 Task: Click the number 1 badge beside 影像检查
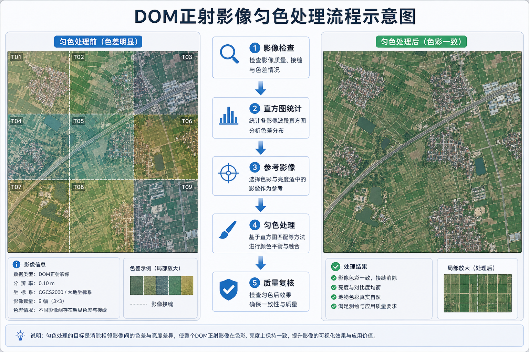point(255,48)
